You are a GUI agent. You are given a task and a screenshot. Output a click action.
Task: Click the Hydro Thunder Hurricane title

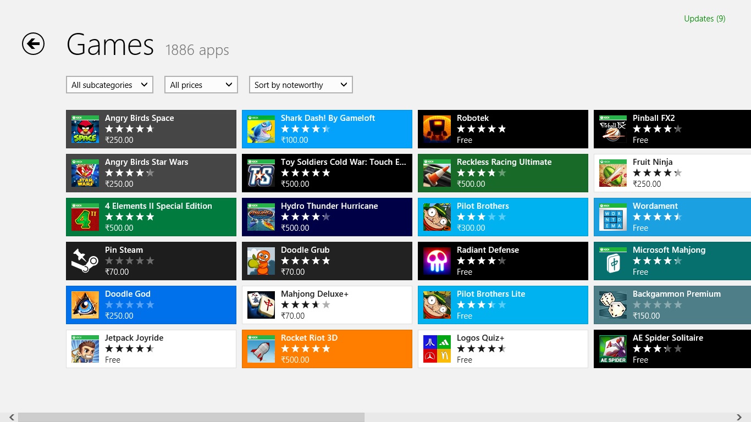(x=329, y=206)
